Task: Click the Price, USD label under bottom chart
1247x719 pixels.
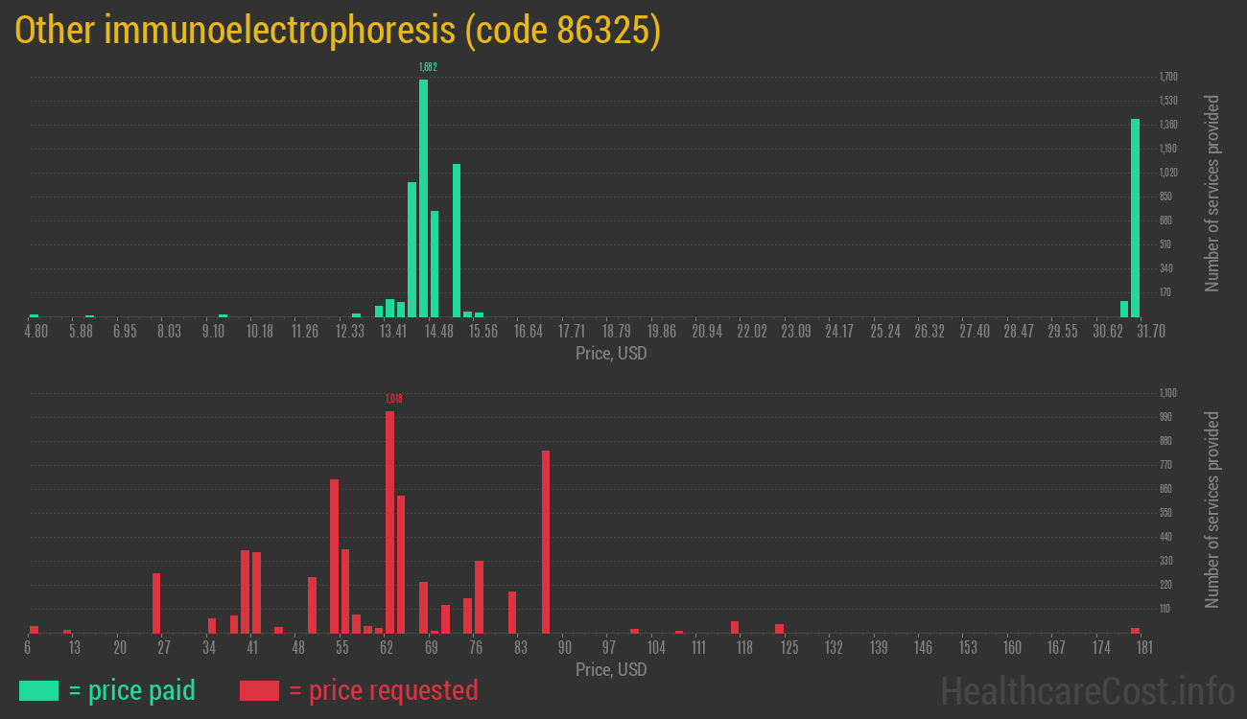Action: coord(610,670)
